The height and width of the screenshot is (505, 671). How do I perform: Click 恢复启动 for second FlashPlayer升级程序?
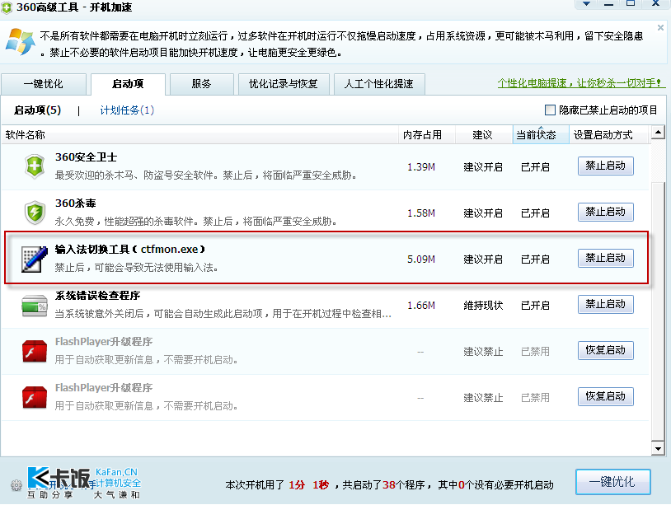tap(606, 396)
